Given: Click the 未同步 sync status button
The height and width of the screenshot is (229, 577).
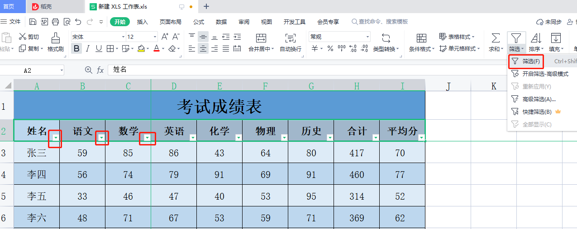Looking at the screenshot, I should (x=548, y=22).
